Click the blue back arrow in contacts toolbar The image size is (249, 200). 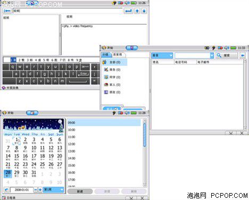click(x=243, y=55)
